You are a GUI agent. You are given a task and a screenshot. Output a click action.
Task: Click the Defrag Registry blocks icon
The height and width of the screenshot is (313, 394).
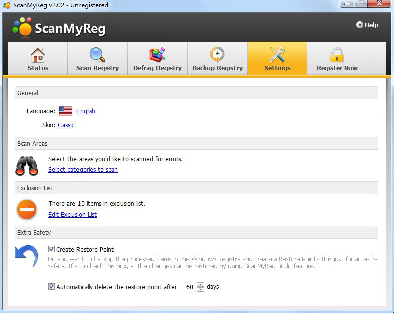tap(157, 55)
